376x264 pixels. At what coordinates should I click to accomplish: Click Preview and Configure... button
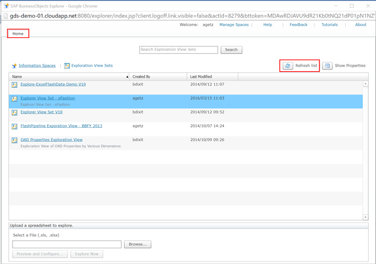coord(40,254)
